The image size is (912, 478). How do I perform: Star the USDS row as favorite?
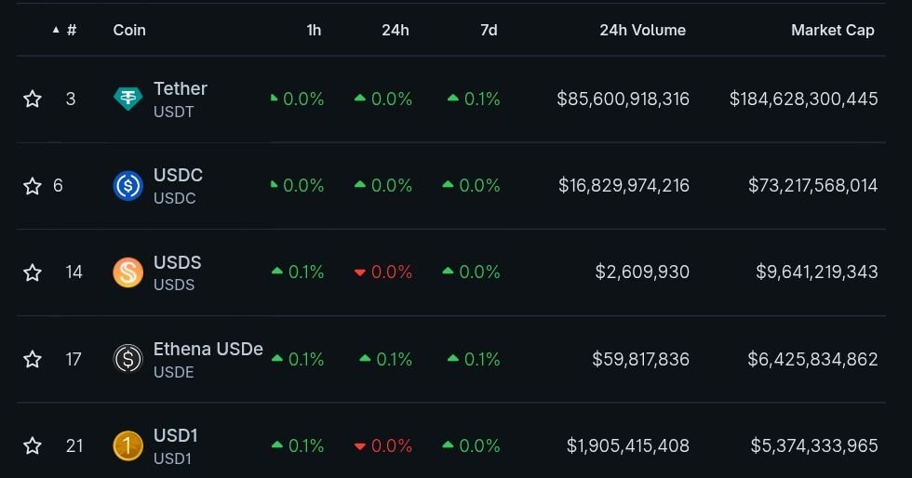click(33, 272)
